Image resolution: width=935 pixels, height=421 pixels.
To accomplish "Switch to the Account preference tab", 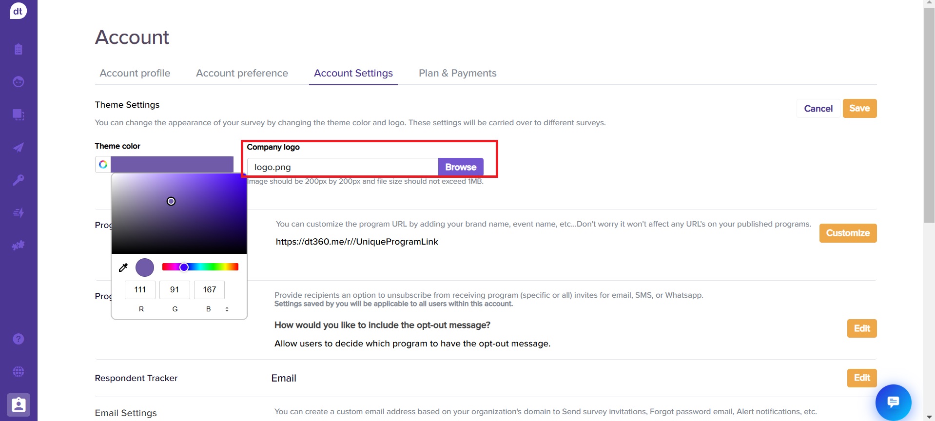I will [242, 73].
